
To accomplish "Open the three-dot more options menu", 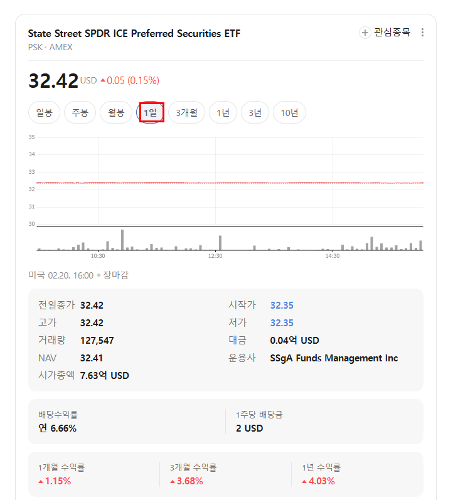I will point(422,33).
